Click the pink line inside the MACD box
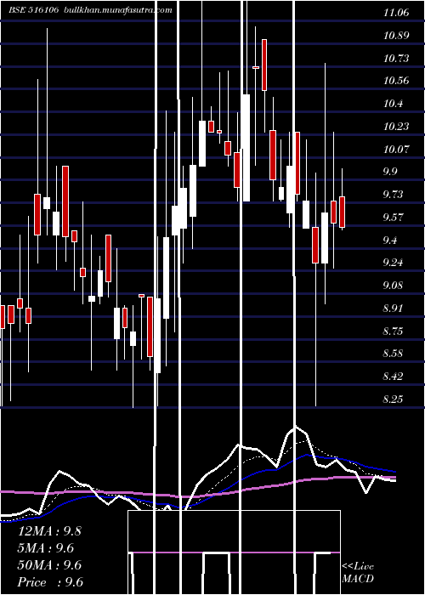The image size is (425, 595). pos(235,552)
